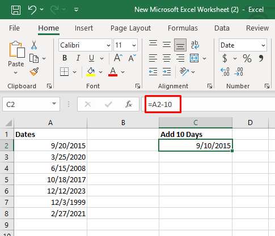Open Clipboard pane dialog launcher
Image resolution: width=275 pixels, height=236 pixels.
pyautogui.click(x=49, y=86)
